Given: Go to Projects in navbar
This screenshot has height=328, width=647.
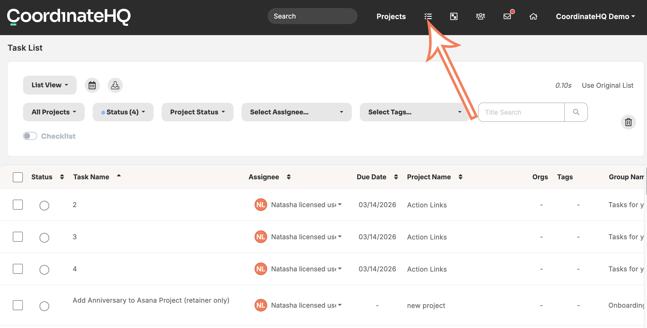Looking at the screenshot, I should point(391,16).
